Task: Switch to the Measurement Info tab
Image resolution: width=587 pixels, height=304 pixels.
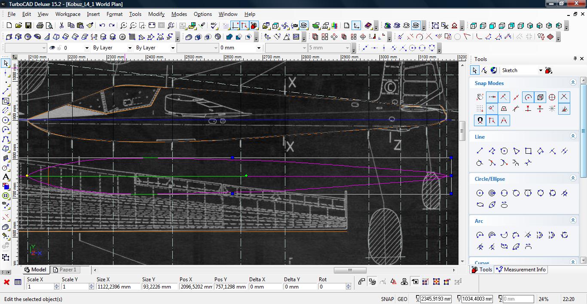Action: (x=521, y=270)
